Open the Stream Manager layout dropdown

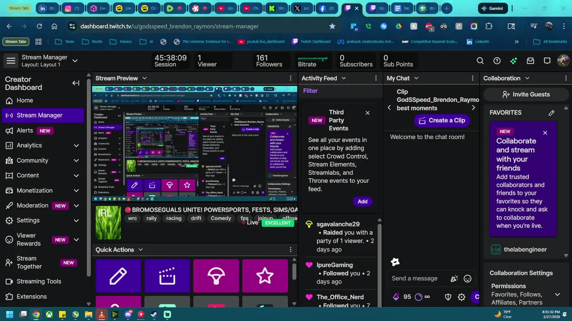(75, 61)
